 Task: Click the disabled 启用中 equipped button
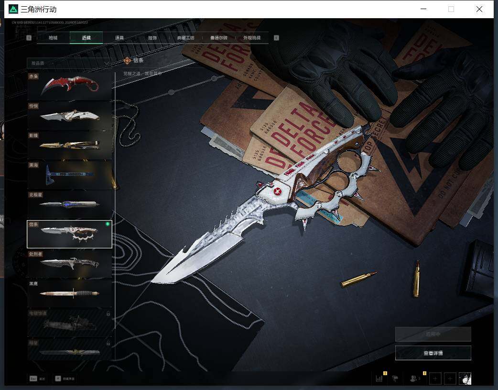[433, 334]
